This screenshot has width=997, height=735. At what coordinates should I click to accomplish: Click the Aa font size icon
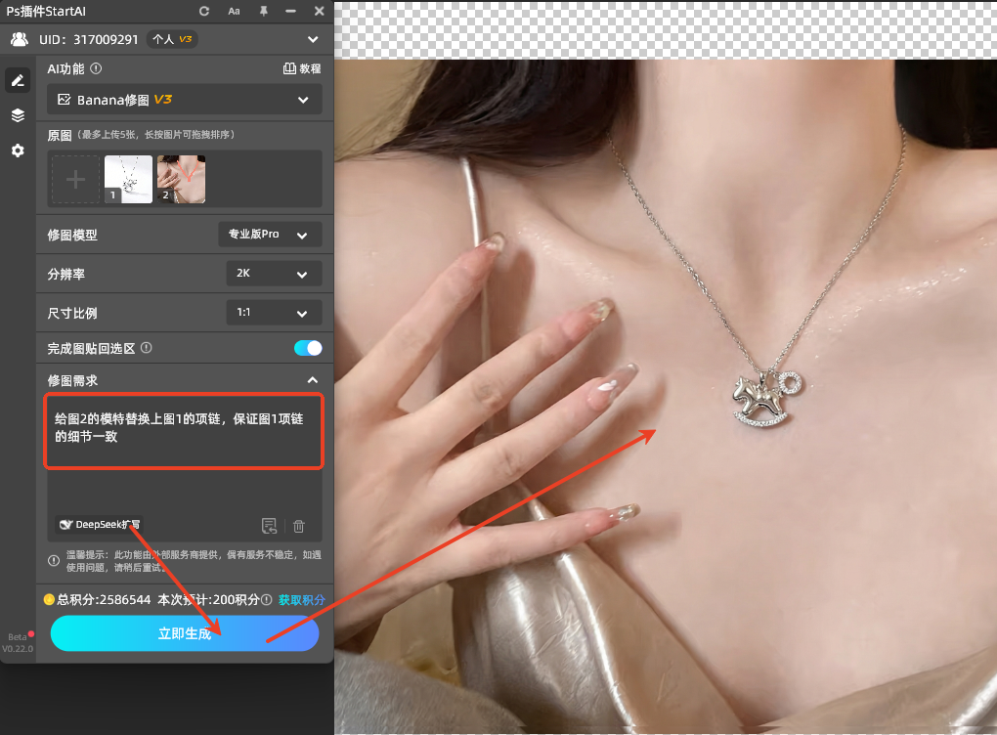[x=234, y=11]
